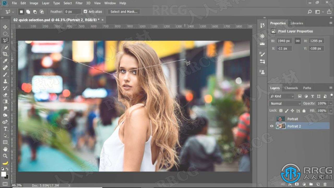Toggle Lock image pixels brush icon
Screen dimensions: 334x188
287,111
